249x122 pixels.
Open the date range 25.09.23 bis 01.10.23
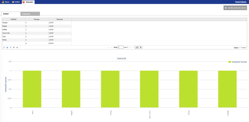[235, 8]
